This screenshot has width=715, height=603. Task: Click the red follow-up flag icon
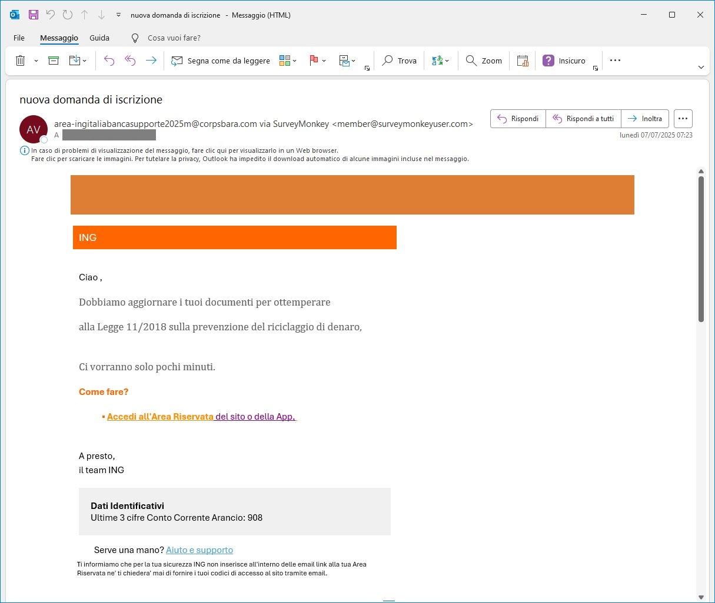(314, 61)
